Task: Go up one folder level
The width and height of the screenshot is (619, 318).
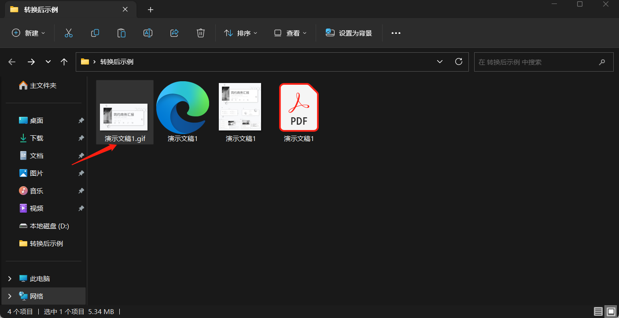Action: tap(64, 62)
